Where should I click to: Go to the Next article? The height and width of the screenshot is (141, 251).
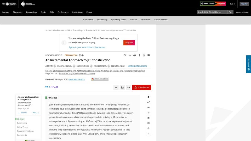[x=36, y=113]
